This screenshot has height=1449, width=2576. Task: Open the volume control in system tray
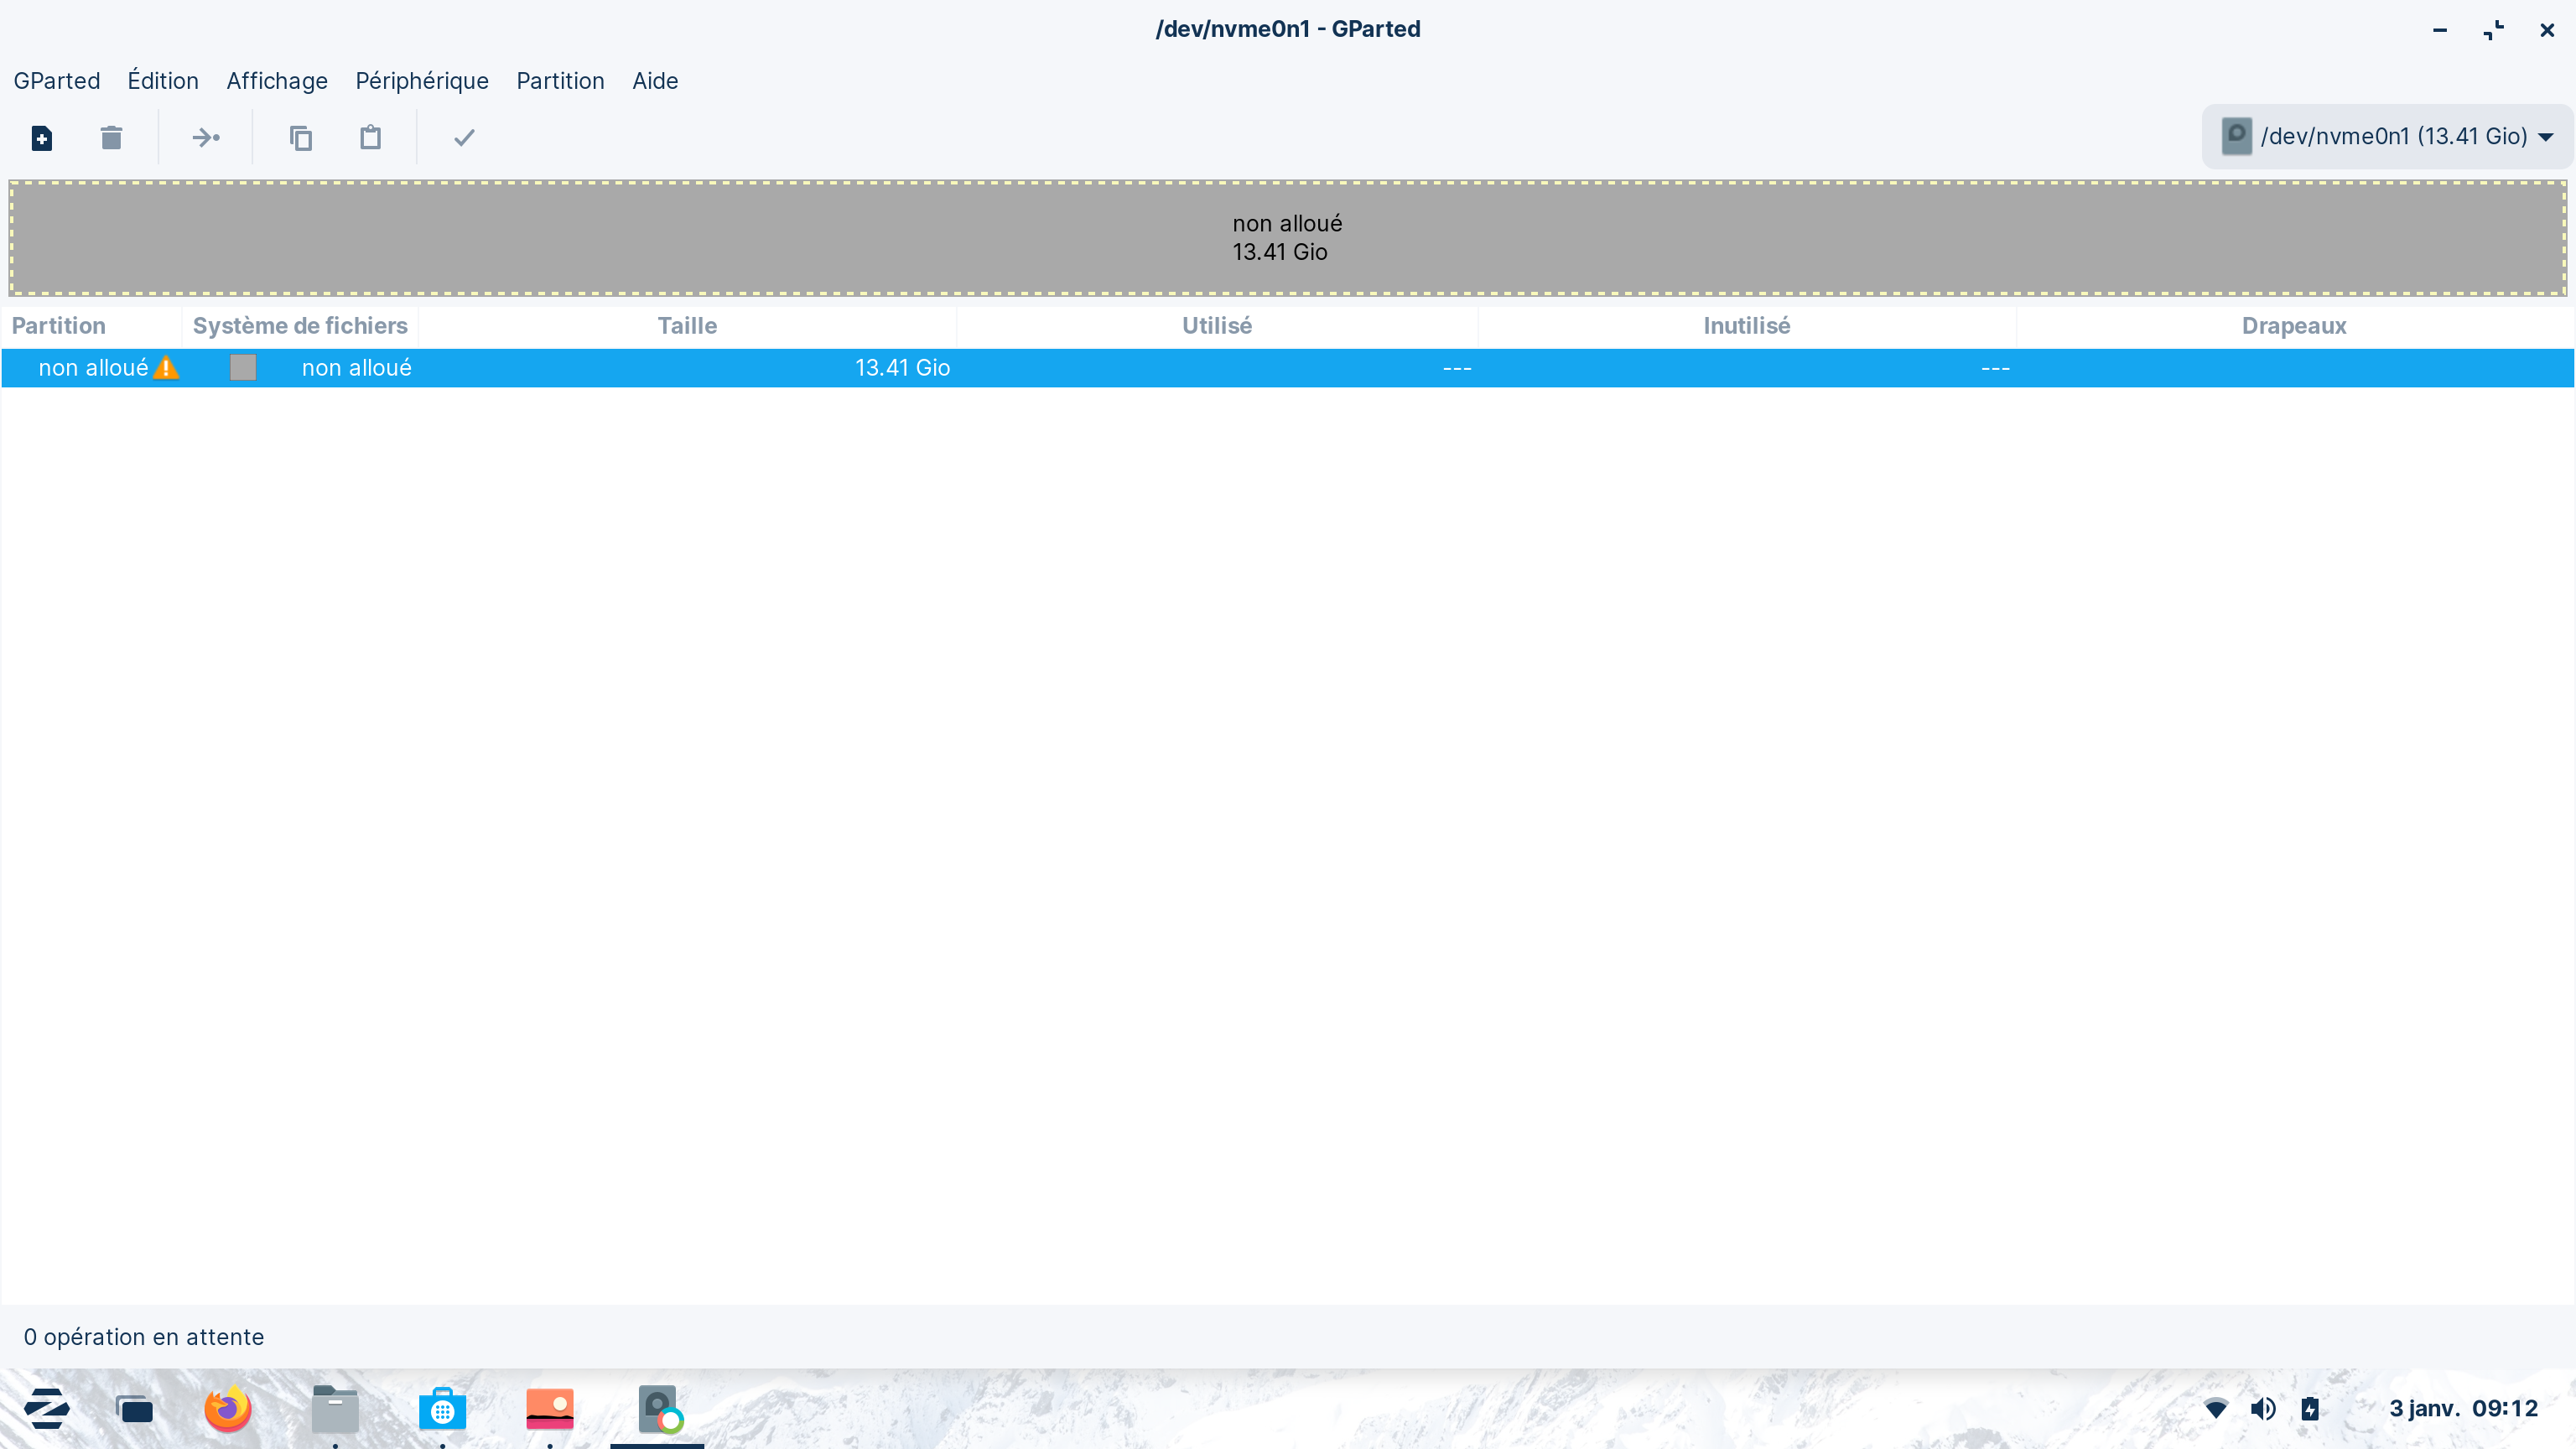2263,1409
